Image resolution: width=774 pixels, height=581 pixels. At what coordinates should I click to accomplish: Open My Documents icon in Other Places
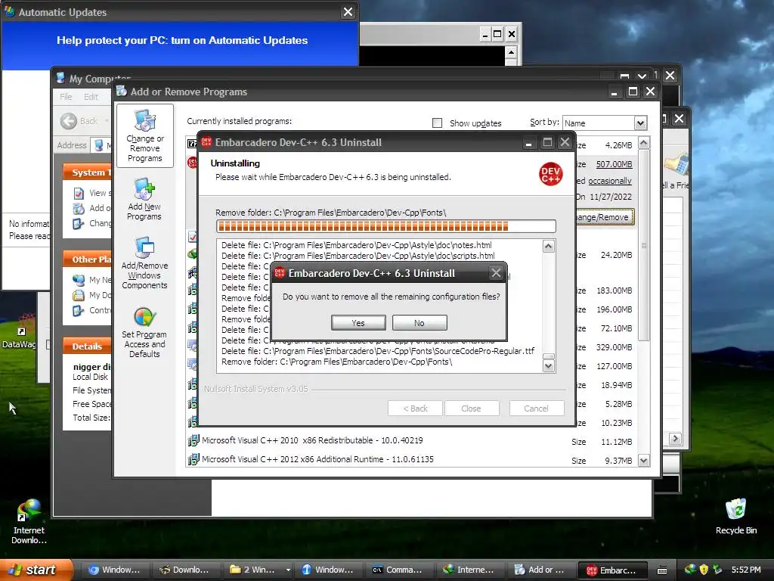79,296
